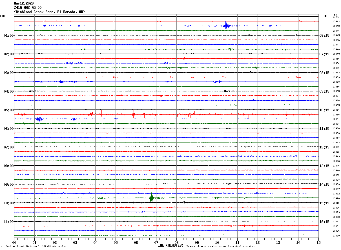The width and height of the screenshot is (341, 250).
Task: Click the 10:15 UTC time label
Action: pos(324,110)
